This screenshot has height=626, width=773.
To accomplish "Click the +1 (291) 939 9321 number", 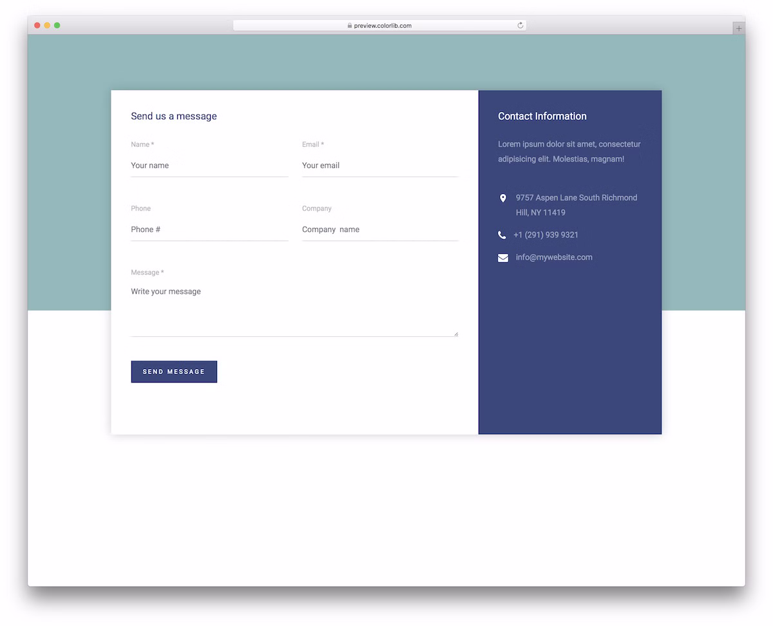I will 546,235.
